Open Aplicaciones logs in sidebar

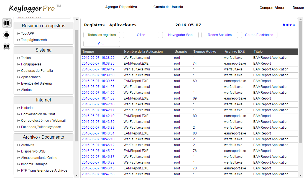(31, 77)
